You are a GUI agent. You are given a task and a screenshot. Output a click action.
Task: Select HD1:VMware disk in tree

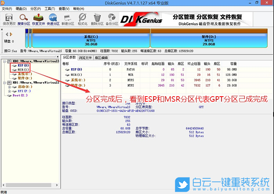click(36, 83)
